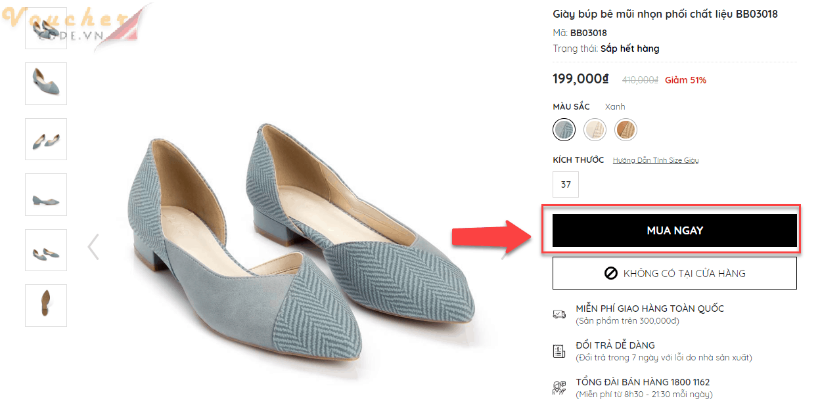View the fifth thumbnail above the sole view
The width and height of the screenshot is (820, 409).
(x=46, y=250)
